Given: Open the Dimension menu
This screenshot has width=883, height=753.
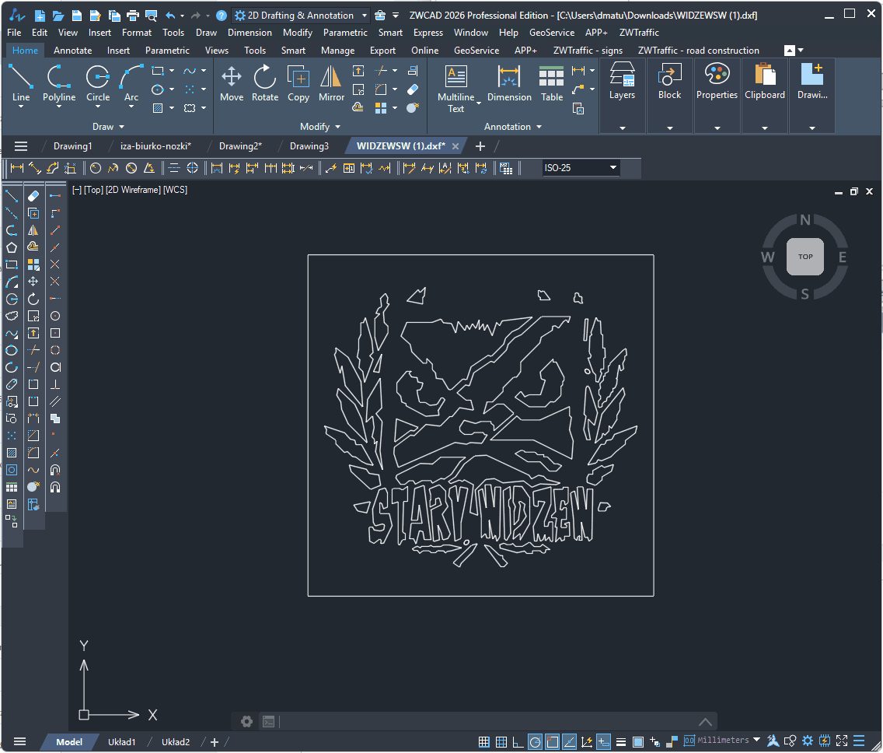Looking at the screenshot, I should [x=250, y=33].
